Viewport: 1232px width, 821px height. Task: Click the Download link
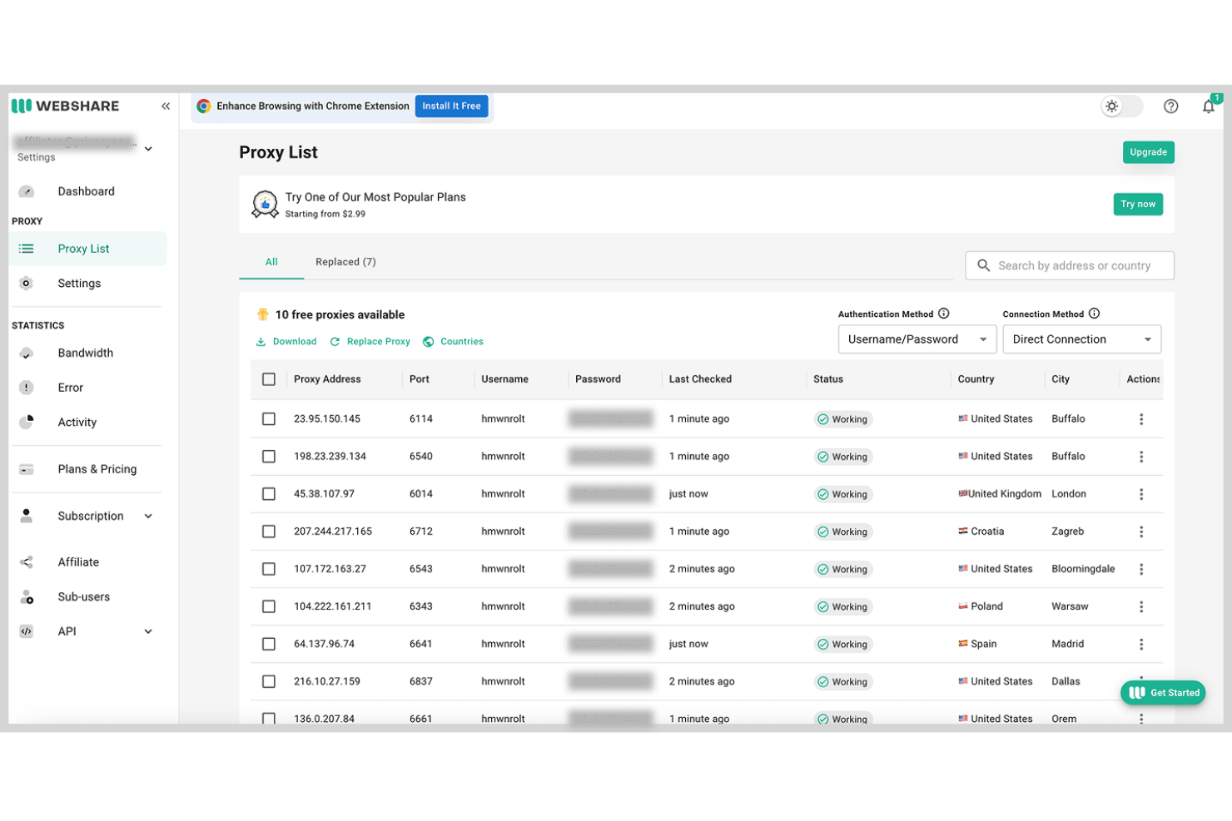click(286, 342)
